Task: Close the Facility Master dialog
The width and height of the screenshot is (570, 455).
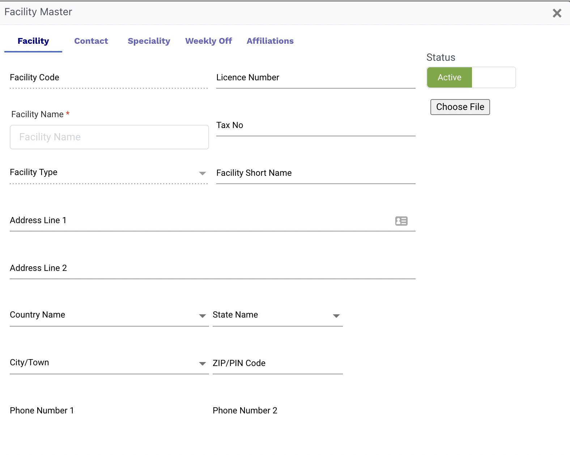Action: [557, 13]
